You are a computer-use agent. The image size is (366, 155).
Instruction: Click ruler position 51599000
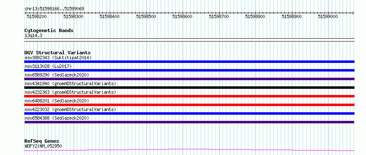(x=328, y=16)
